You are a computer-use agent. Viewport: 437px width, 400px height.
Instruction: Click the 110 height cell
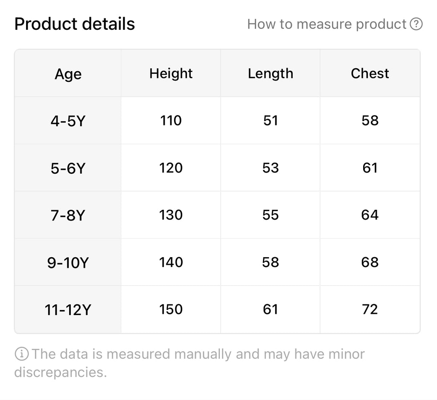(171, 121)
